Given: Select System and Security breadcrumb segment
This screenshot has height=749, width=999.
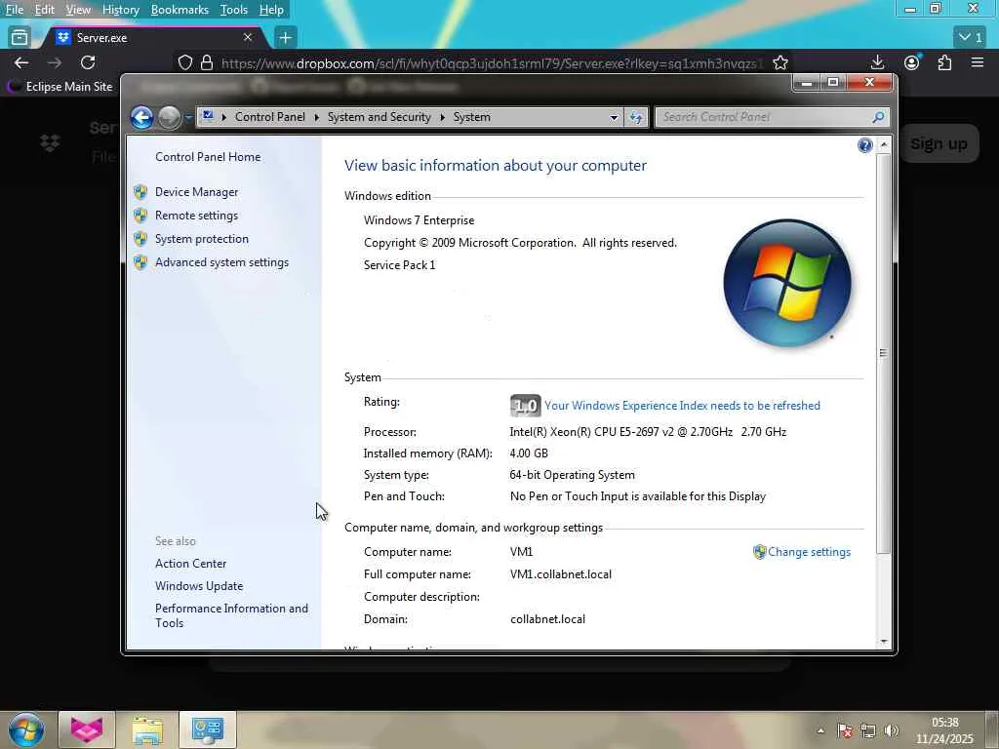Looking at the screenshot, I should pos(380,117).
